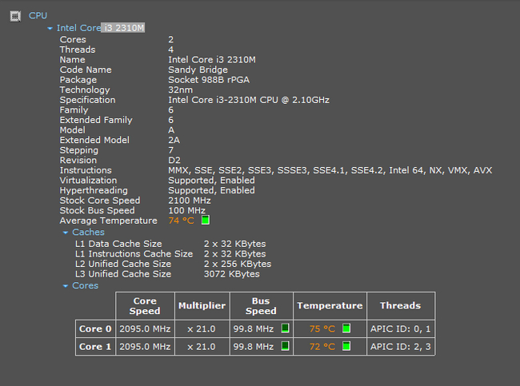Click the Stock Core Speed 2100 MHz value

(x=190, y=201)
